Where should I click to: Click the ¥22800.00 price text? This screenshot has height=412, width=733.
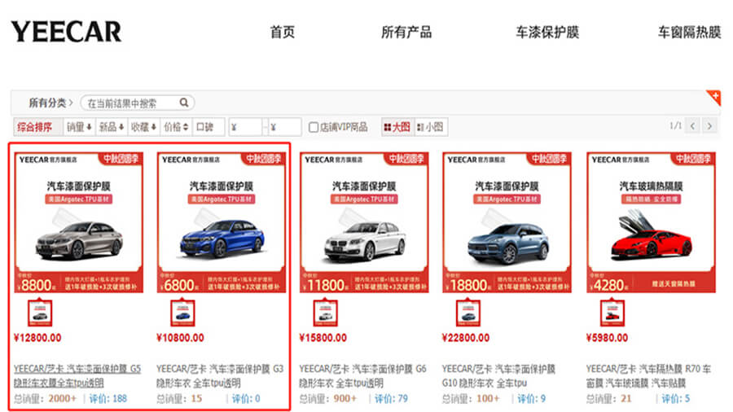pos(466,338)
